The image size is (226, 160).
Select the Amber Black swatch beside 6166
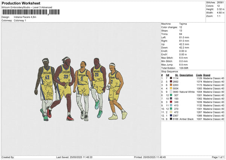point(171,119)
